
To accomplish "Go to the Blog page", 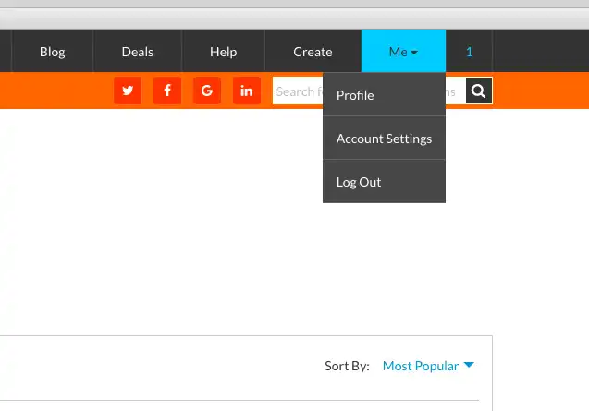I will [x=52, y=52].
